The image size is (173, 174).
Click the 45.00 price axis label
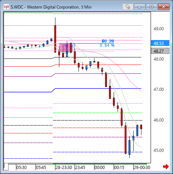coord(158,150)
